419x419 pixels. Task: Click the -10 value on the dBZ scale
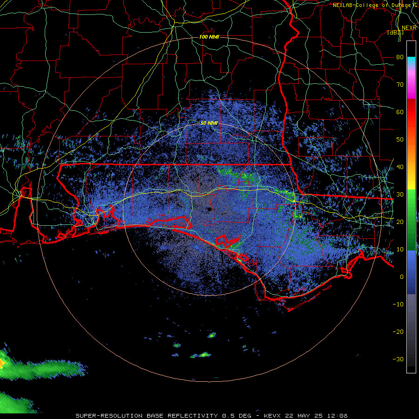coord(398,304)
